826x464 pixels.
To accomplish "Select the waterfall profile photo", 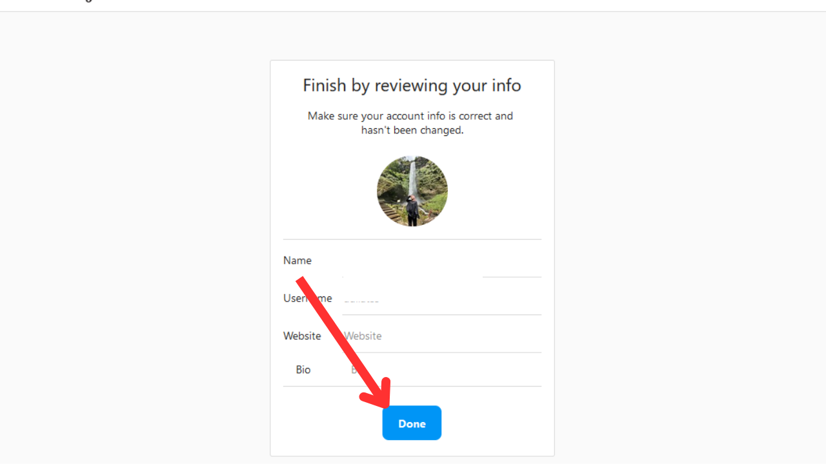I will [x=412, y=191].
